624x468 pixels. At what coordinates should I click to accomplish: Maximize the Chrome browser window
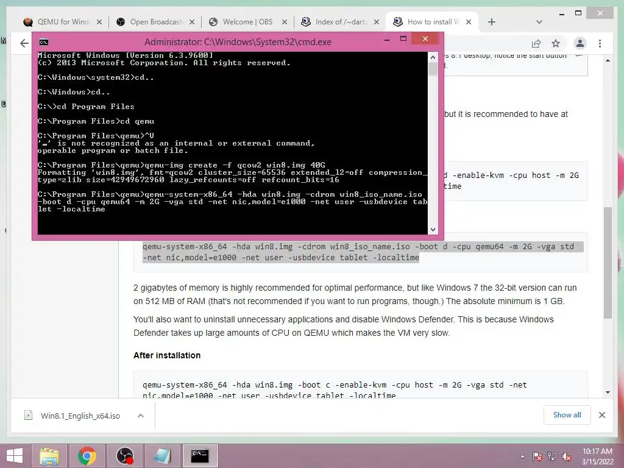coord(578,13)
